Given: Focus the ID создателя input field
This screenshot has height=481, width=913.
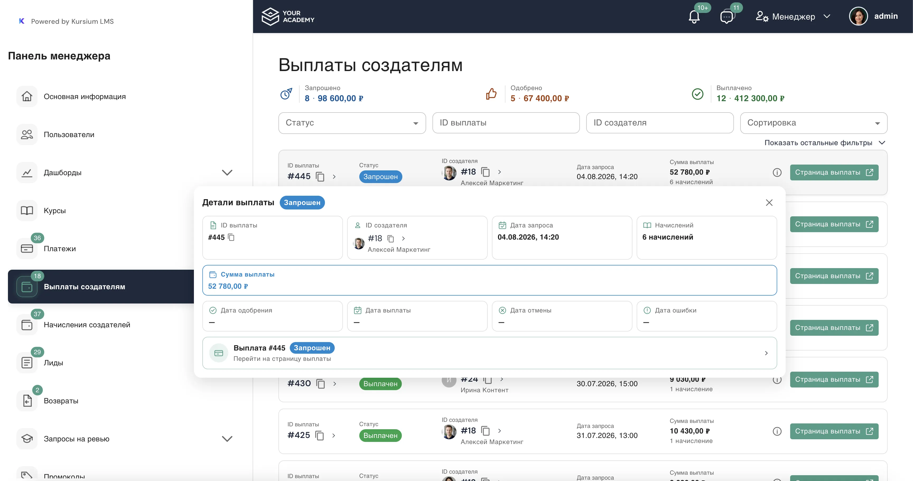Looking at the screenshot, I should pos(660,123).
